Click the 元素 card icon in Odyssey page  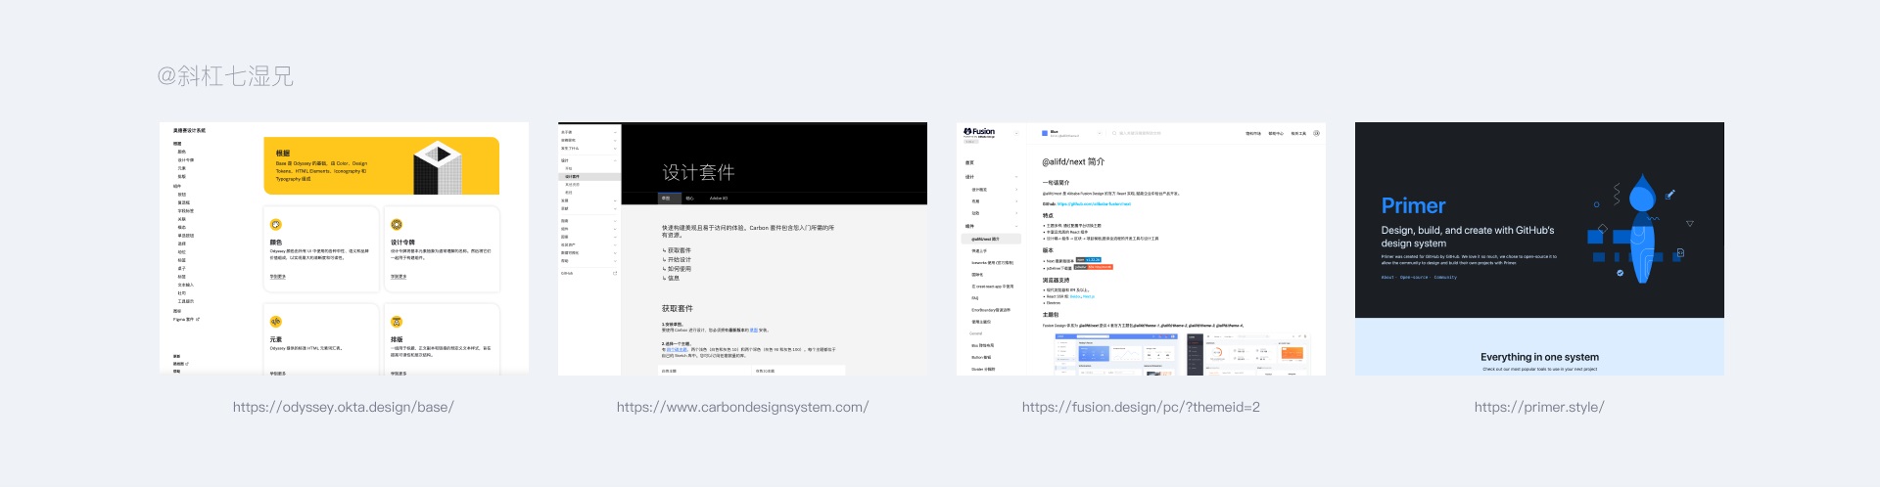(x=276, y=321)
